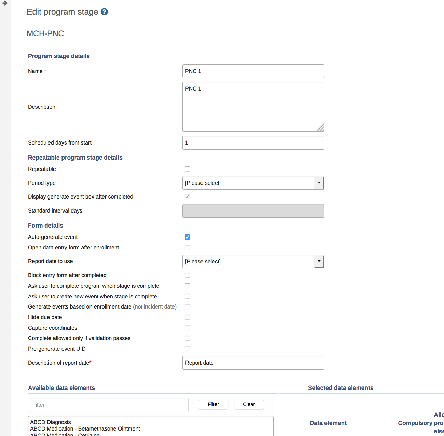Click the Description of report date field
Image resolution: width=444 pixels, height=436 pixels.
coord(253,363)
